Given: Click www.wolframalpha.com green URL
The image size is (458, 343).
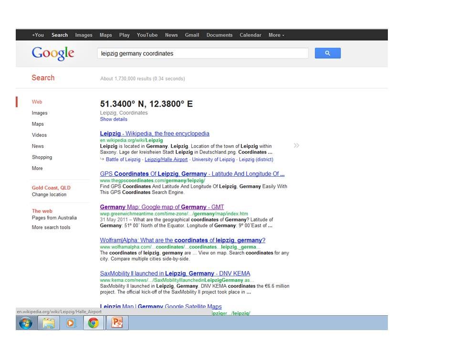Looking at the screenshot, I should (180, 247).
